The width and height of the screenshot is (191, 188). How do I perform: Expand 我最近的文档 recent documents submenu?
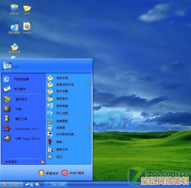point(69,85)
